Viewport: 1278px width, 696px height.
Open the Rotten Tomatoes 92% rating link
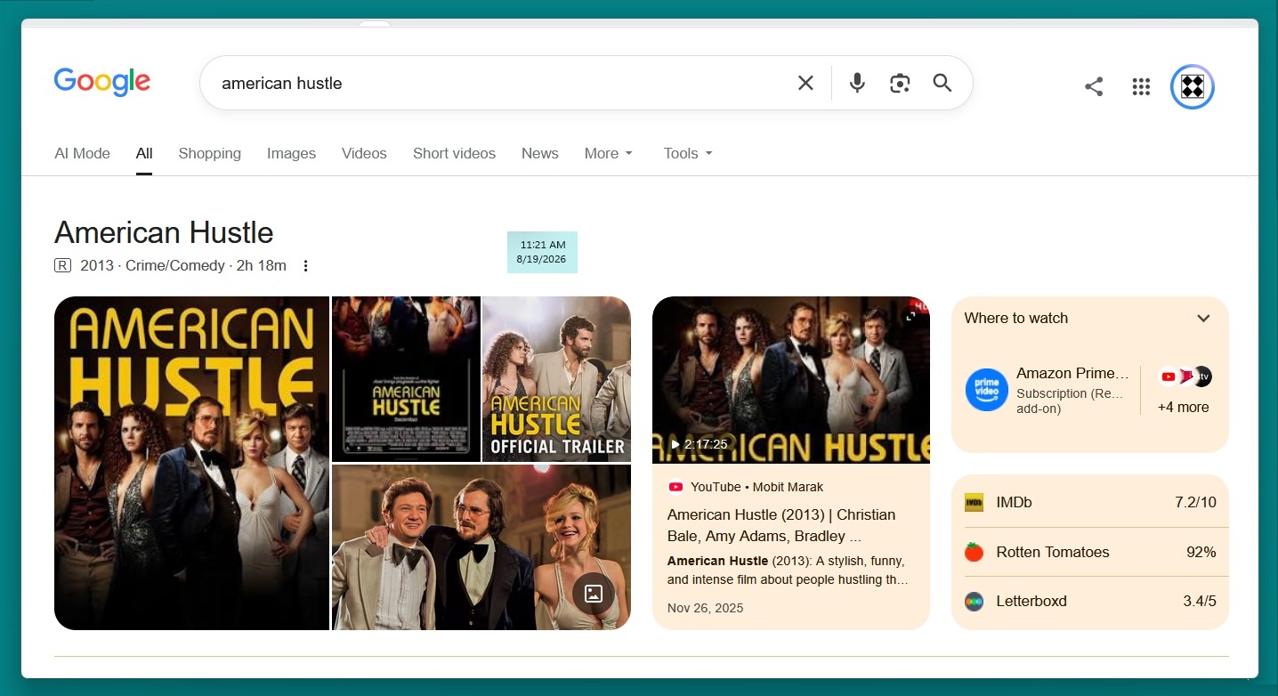point(1090,552)
